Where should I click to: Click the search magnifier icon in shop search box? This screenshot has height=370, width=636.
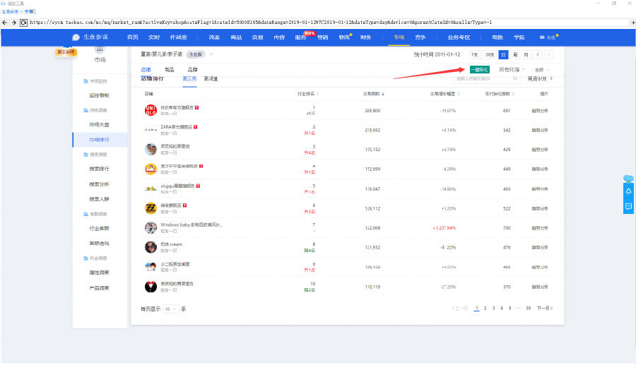tap(514, 78)
